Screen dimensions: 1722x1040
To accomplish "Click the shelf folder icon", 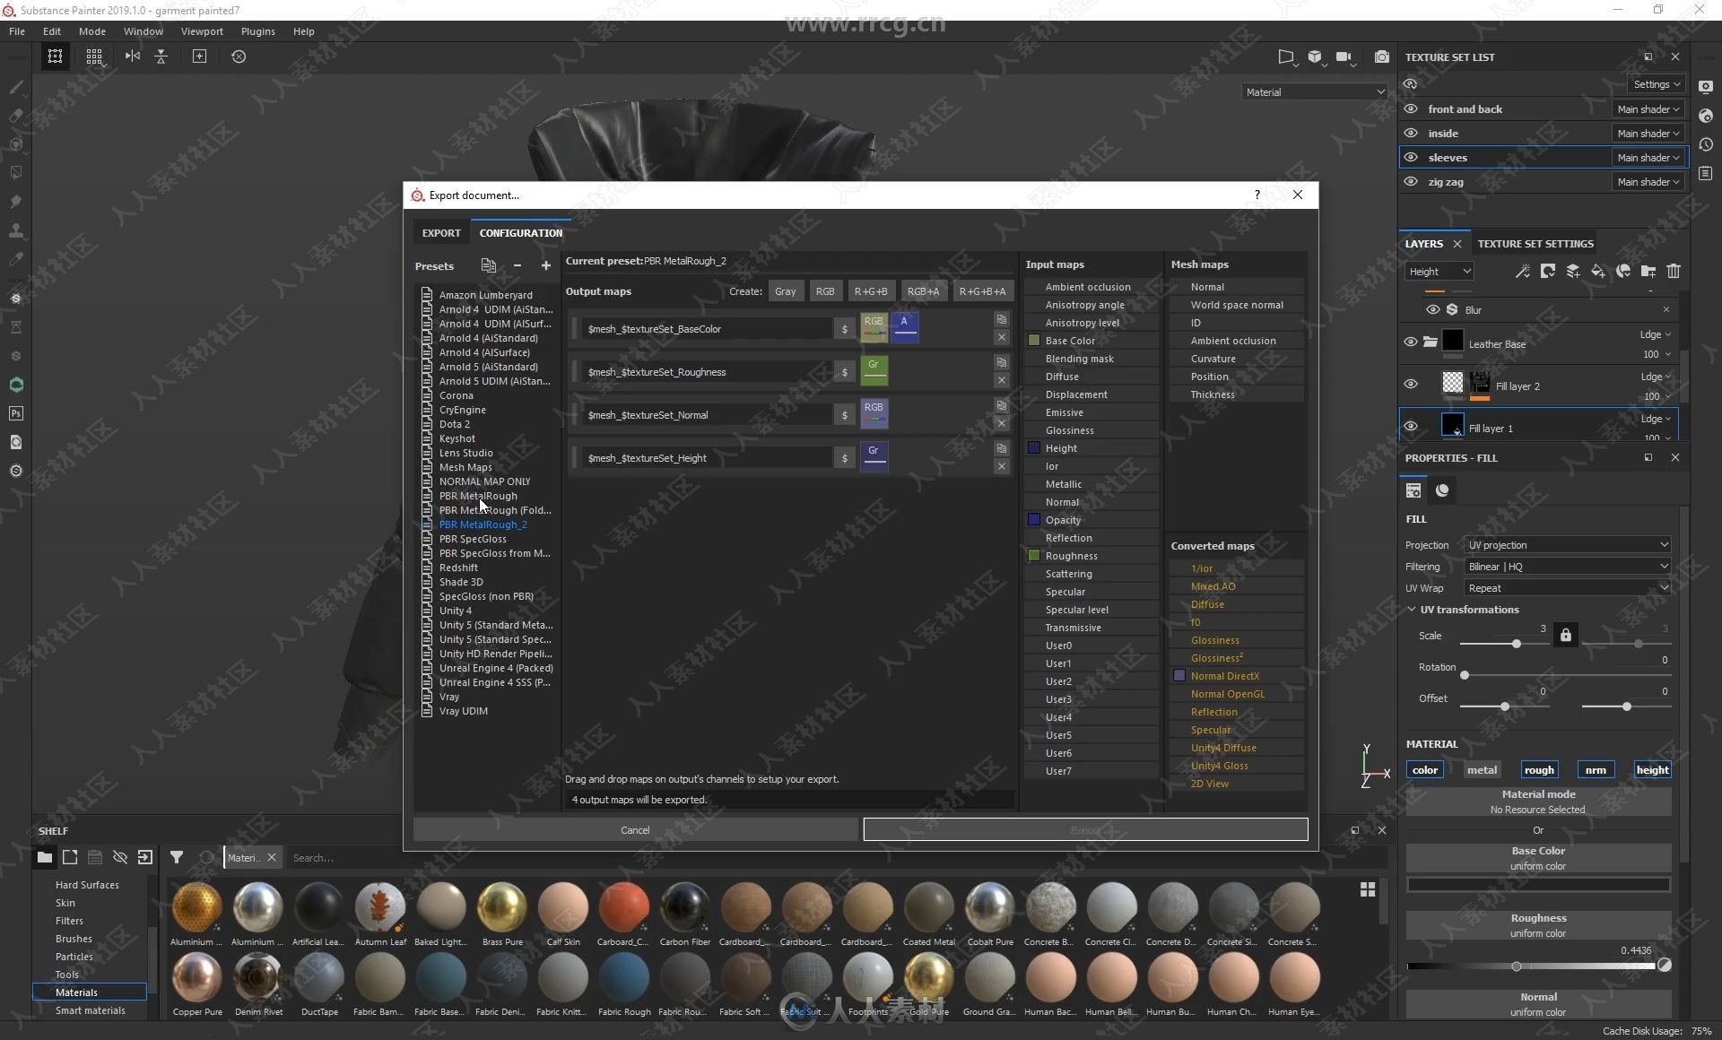I will coord(44,857).
